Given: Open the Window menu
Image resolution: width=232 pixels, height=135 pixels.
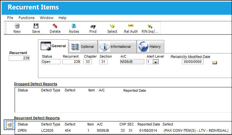Looking at the screenshot, I should [x=46, y=18].
